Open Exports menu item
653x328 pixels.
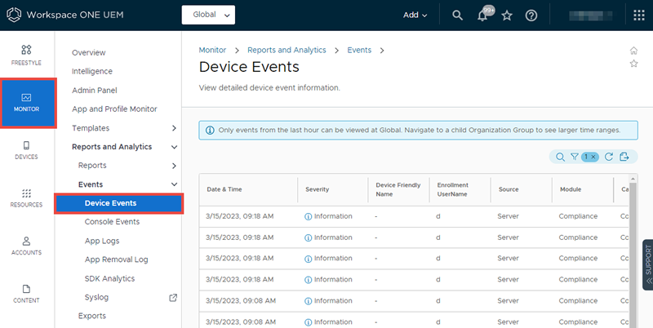coord(92,316)
